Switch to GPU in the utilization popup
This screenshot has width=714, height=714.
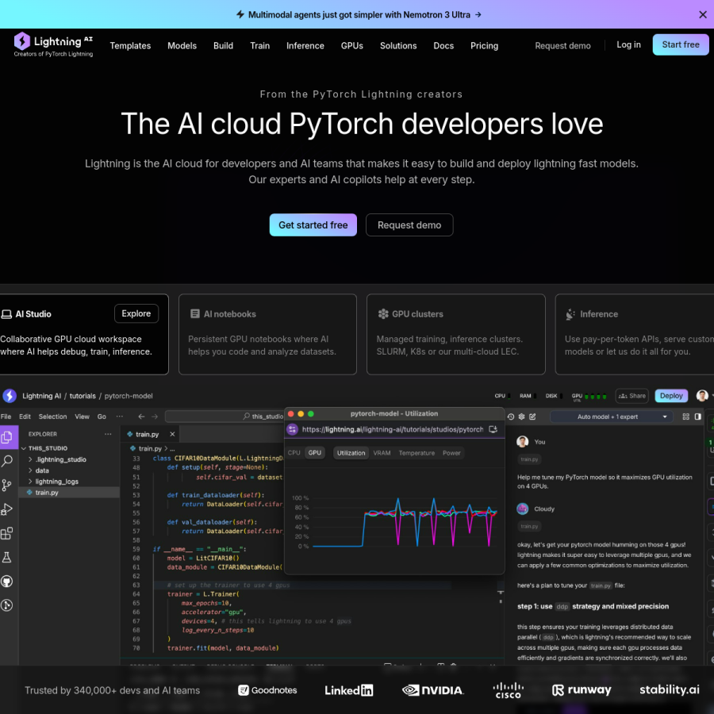pyautogui.click(x=315, y=453)
